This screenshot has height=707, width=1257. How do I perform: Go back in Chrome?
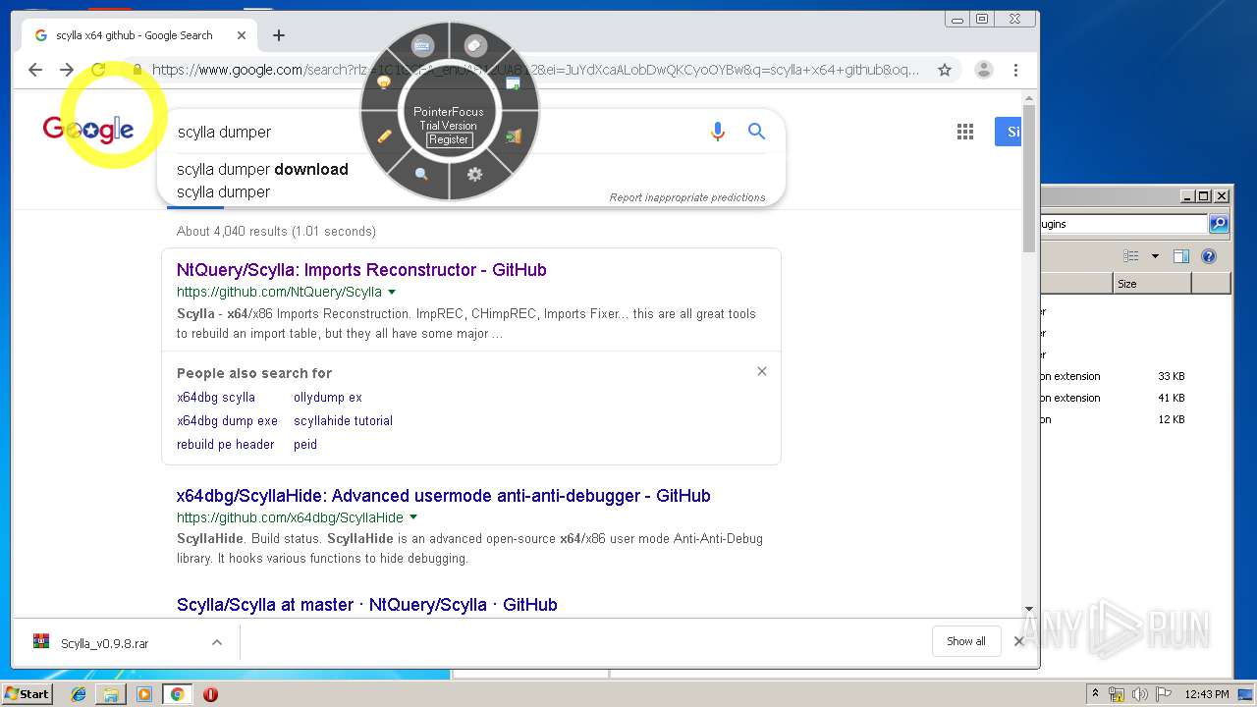pyautogui.click(x=35, y=70)
